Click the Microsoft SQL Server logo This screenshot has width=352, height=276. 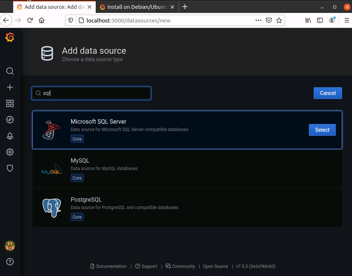[52, 130]
